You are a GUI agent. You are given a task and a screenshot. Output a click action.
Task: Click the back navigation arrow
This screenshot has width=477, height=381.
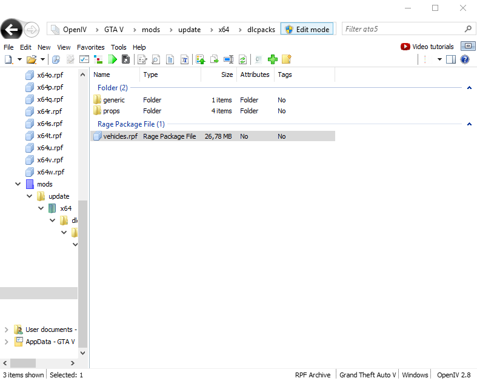[x=12, y=30]
